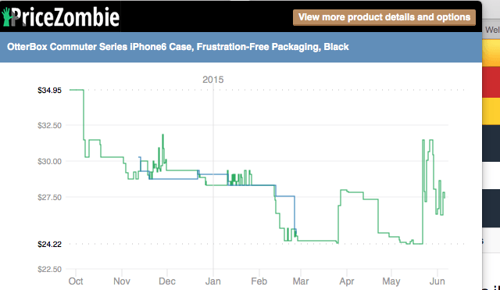Select the Oct label on the time axis
Viewport: 500px width, 290px height.
(76, 281)
